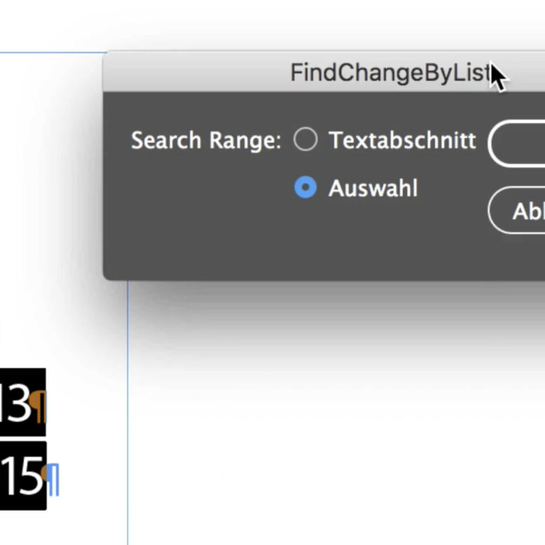545x545 pixels.
Task: Click the Textabschnitt label text
Action: 402,140
